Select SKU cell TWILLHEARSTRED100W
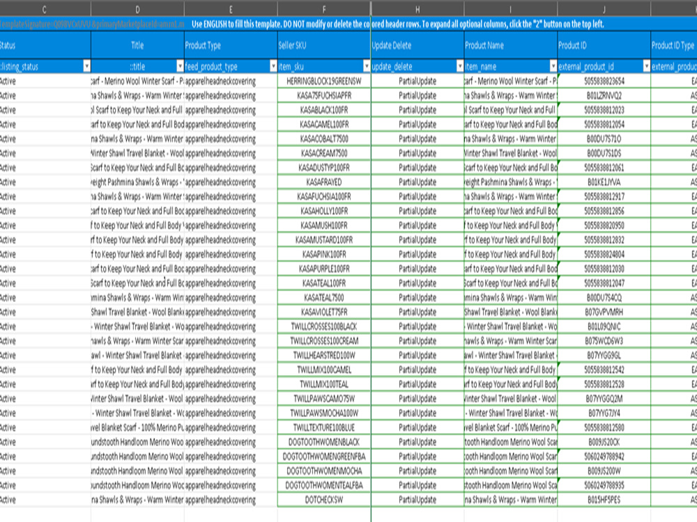 click(x=324, y=355)
